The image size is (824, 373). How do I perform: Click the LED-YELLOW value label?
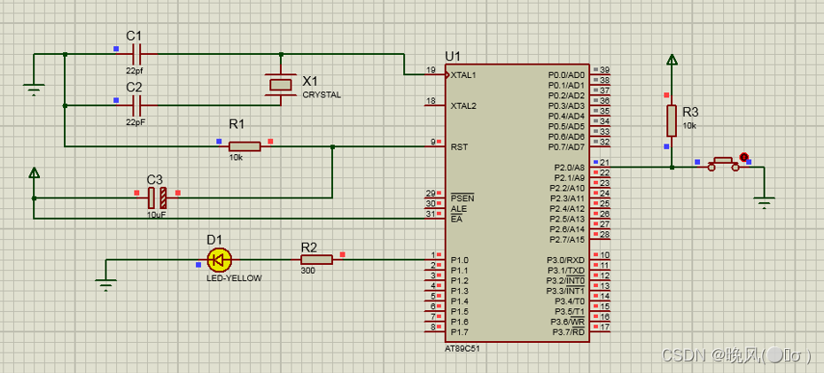coord(234,278)
